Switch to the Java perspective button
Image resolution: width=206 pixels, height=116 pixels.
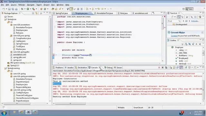(x=189, y=9)
